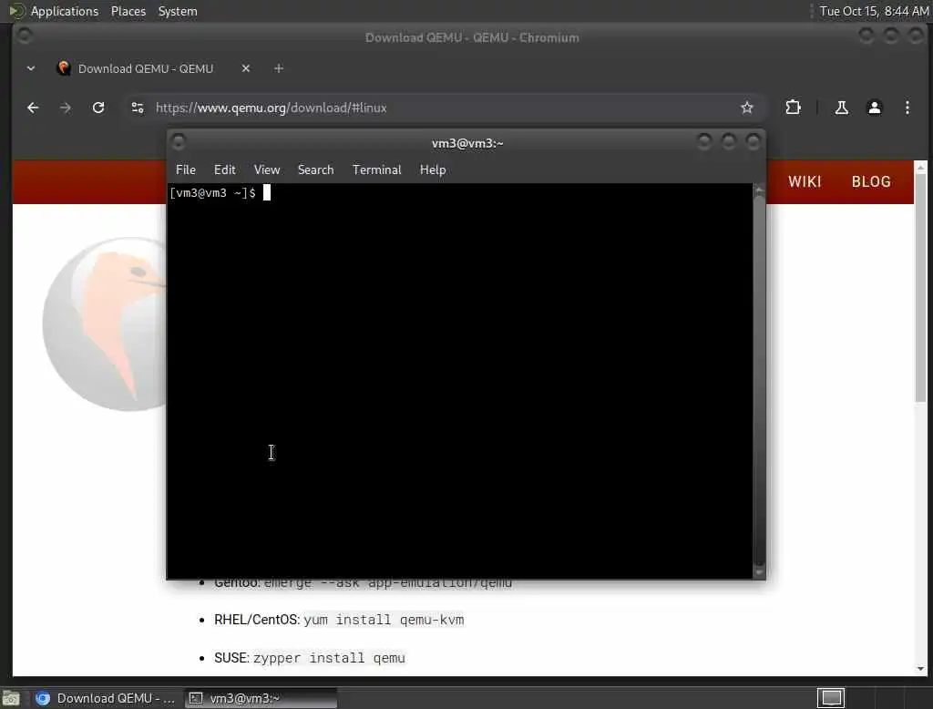
Task: Open the terminal View menu
Action: [x=267, y=170]
